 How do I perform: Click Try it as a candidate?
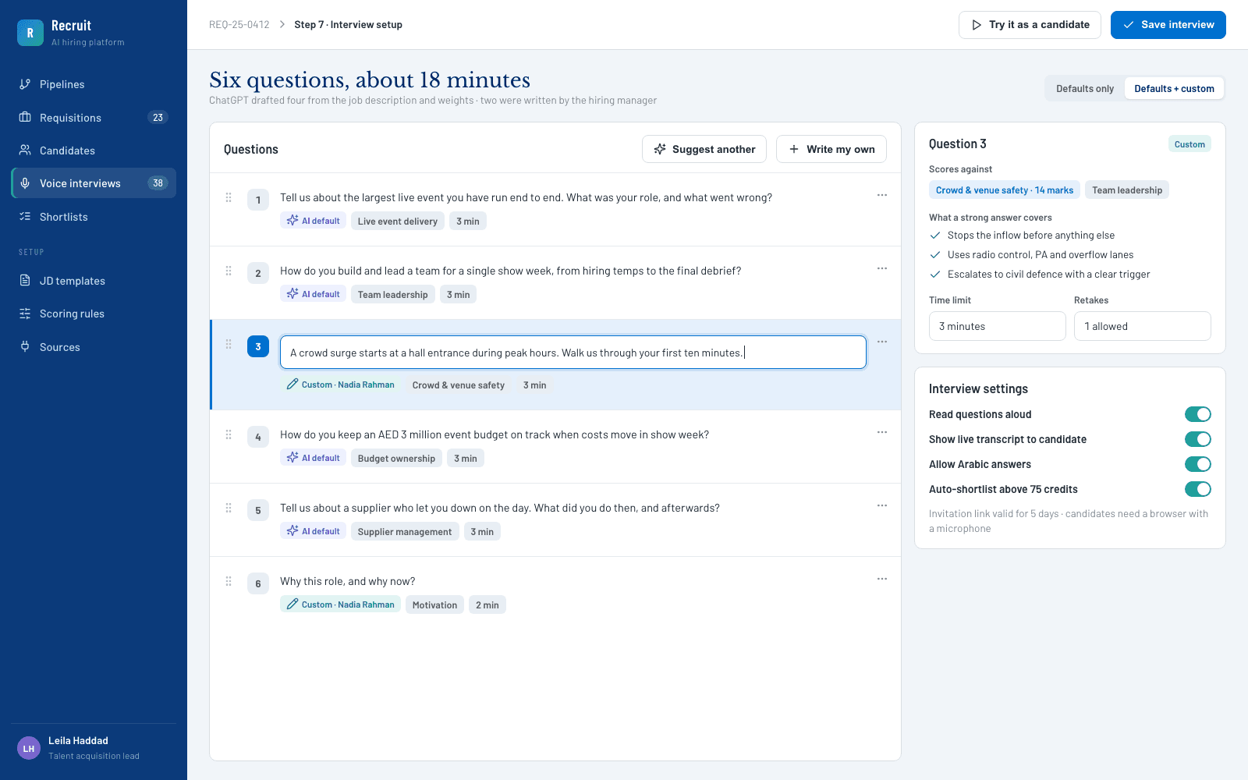1030,25
